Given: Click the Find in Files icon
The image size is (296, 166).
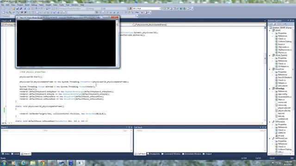Looking at the screenshot, I should pos(130,9).
